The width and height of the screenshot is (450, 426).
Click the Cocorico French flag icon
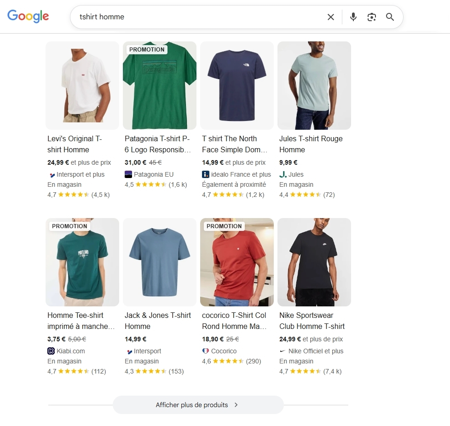[205, 351]
